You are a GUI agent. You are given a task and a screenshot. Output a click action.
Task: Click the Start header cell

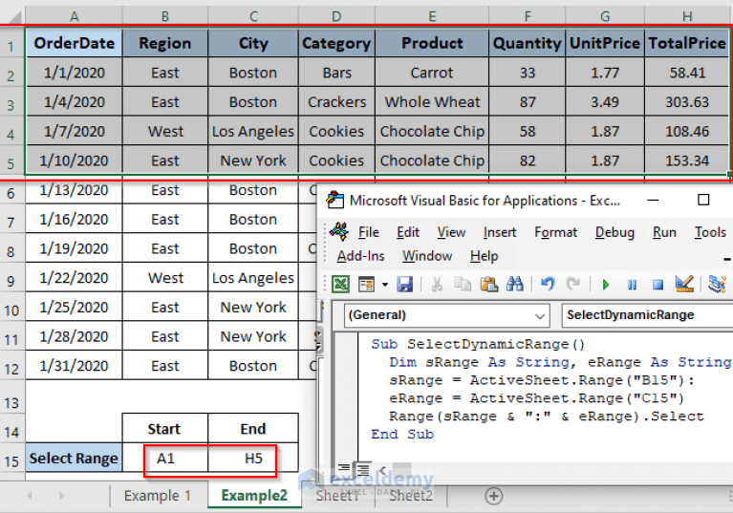coord(165,428)
